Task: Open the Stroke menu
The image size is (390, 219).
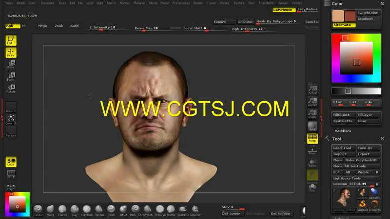Action: pyautogui.click(x=224, y=3)
